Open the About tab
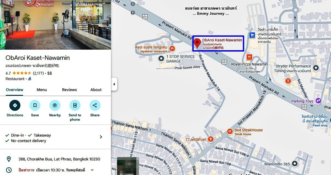 tap(96, 90)
